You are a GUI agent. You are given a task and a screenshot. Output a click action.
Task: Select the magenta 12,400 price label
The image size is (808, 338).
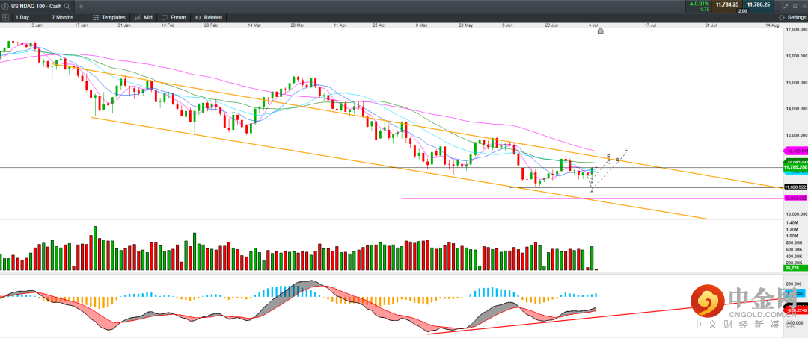click(794, 151)
